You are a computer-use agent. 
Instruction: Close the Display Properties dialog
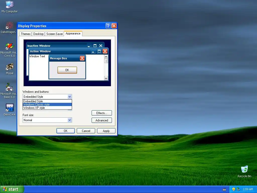114,26
